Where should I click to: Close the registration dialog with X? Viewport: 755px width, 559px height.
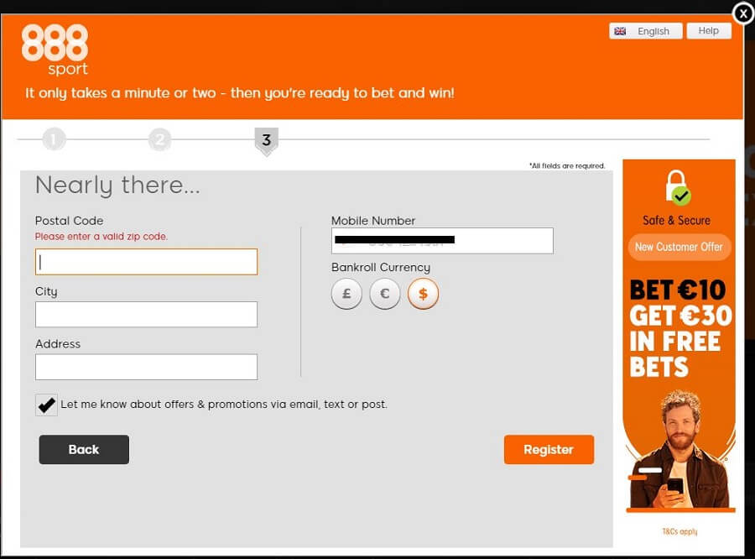point(743,13)
